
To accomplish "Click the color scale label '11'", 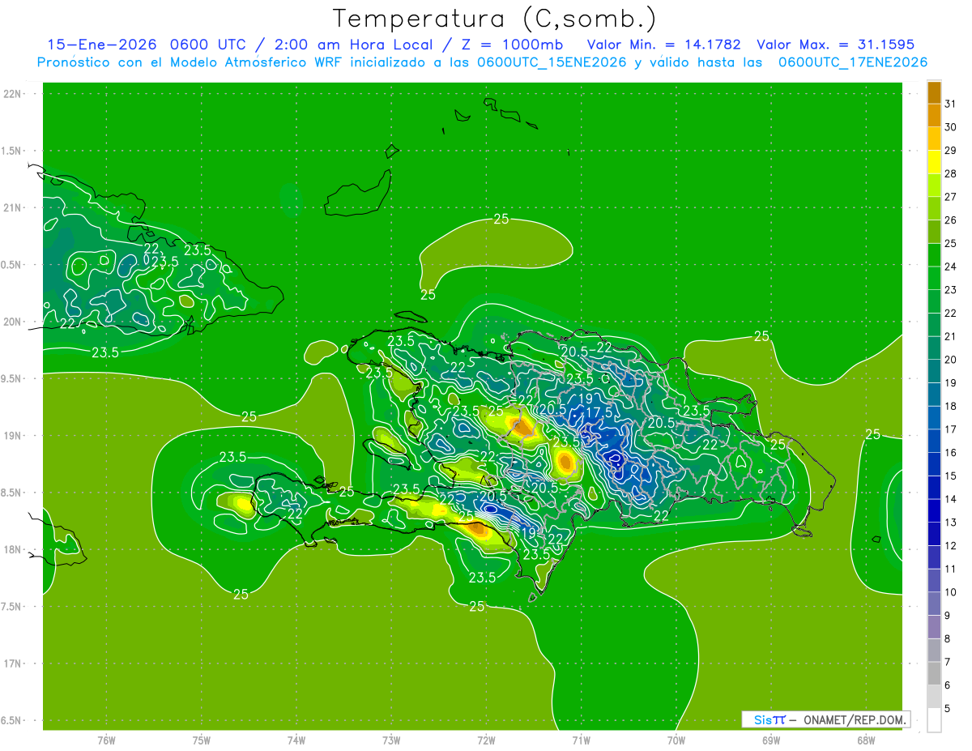I will pos(950,569).
